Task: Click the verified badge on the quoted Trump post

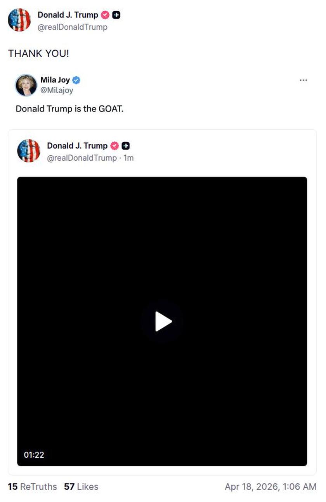Action: pyautogui.click(x=114, y=146)
